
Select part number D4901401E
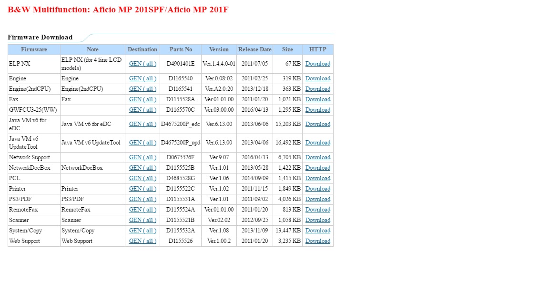click(181, 64)
